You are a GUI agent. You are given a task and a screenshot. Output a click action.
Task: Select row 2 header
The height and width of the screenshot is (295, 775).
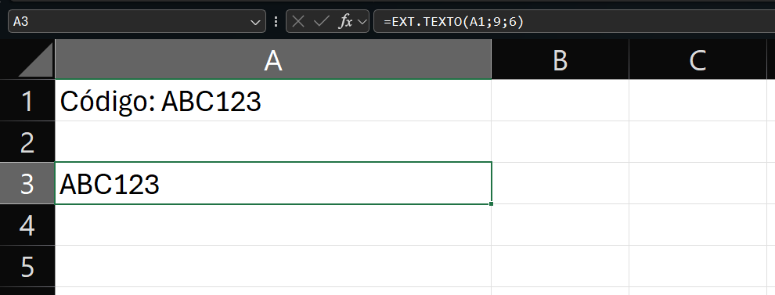(27, 142)
